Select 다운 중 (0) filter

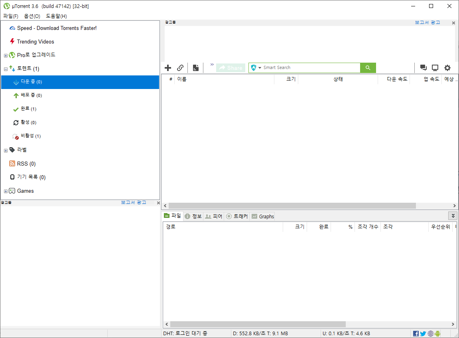[x=80, y=82]
